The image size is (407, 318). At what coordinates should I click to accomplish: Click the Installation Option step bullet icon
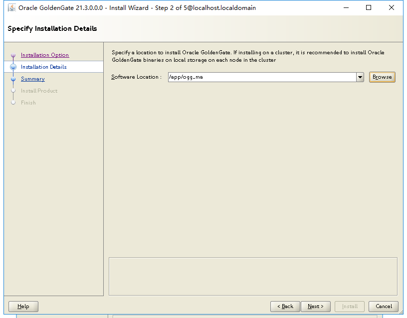tap(13, 55)
